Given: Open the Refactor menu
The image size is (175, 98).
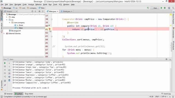Looking at the screenshot, I should [x=39, y=4].
